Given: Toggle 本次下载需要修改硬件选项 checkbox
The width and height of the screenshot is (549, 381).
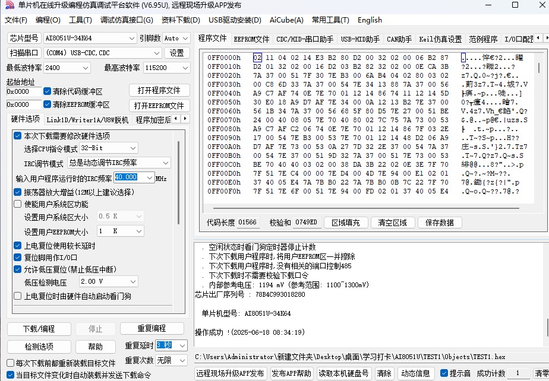Looking at the screenshot, I should [x=17, y=136].
